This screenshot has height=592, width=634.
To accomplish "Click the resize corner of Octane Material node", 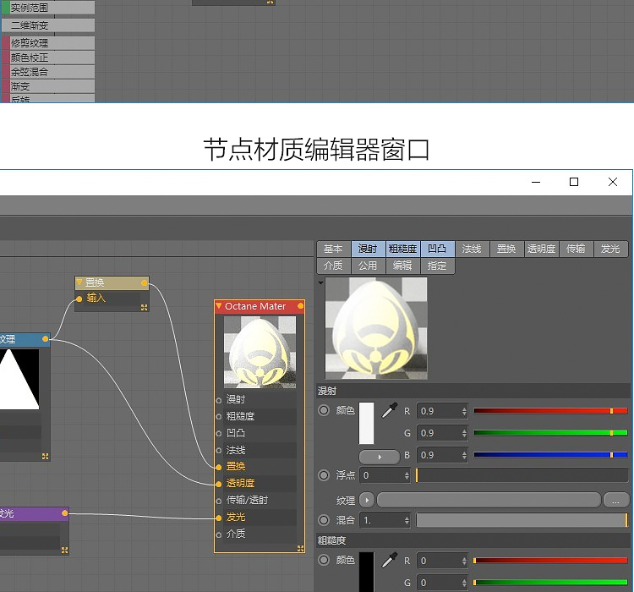I will [x=300, y=548].
